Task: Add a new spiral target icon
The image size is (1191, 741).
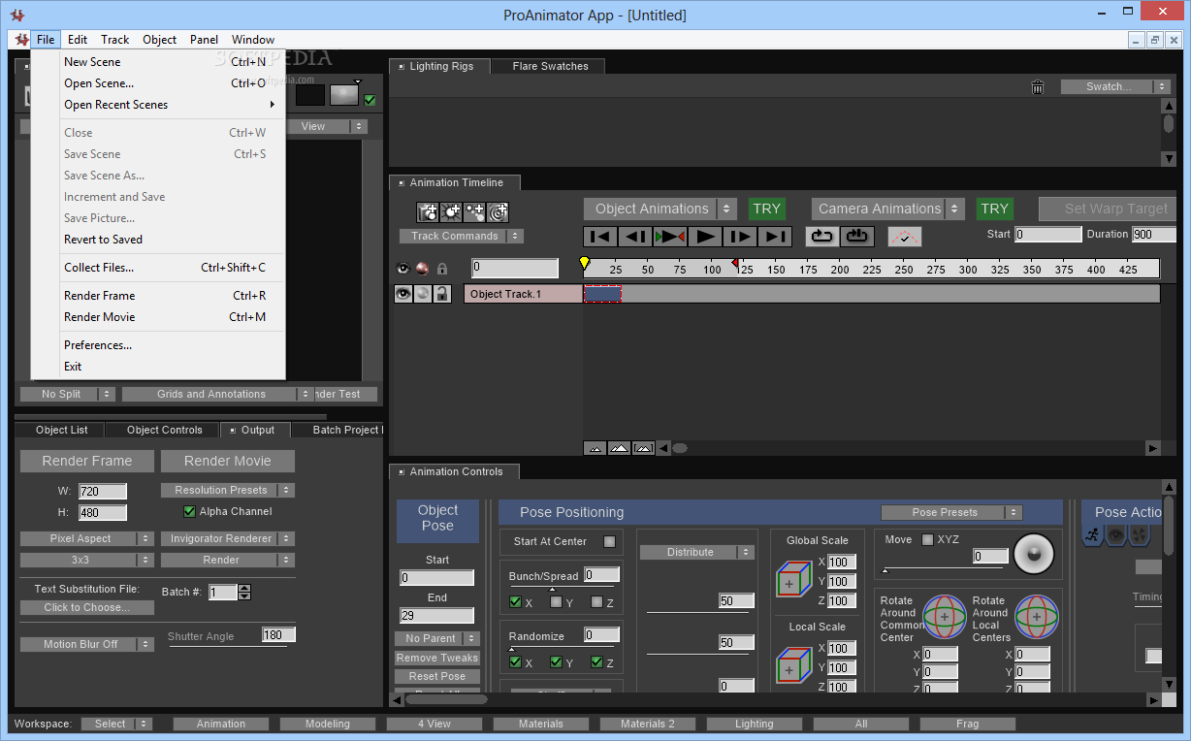Action: point(498,211)
